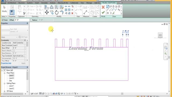Select the Inscribed Polygon draw tool

click(113, 6)
